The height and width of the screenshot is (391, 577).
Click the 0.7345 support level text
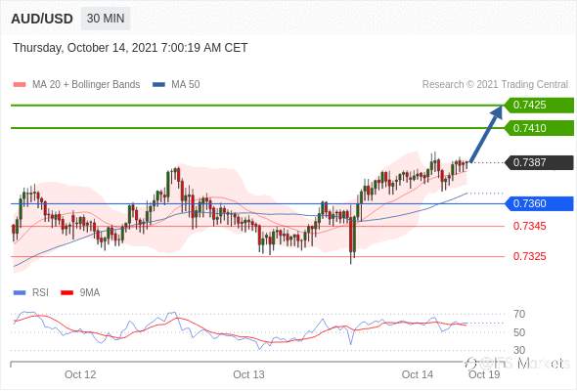click(x=529, y=226)
